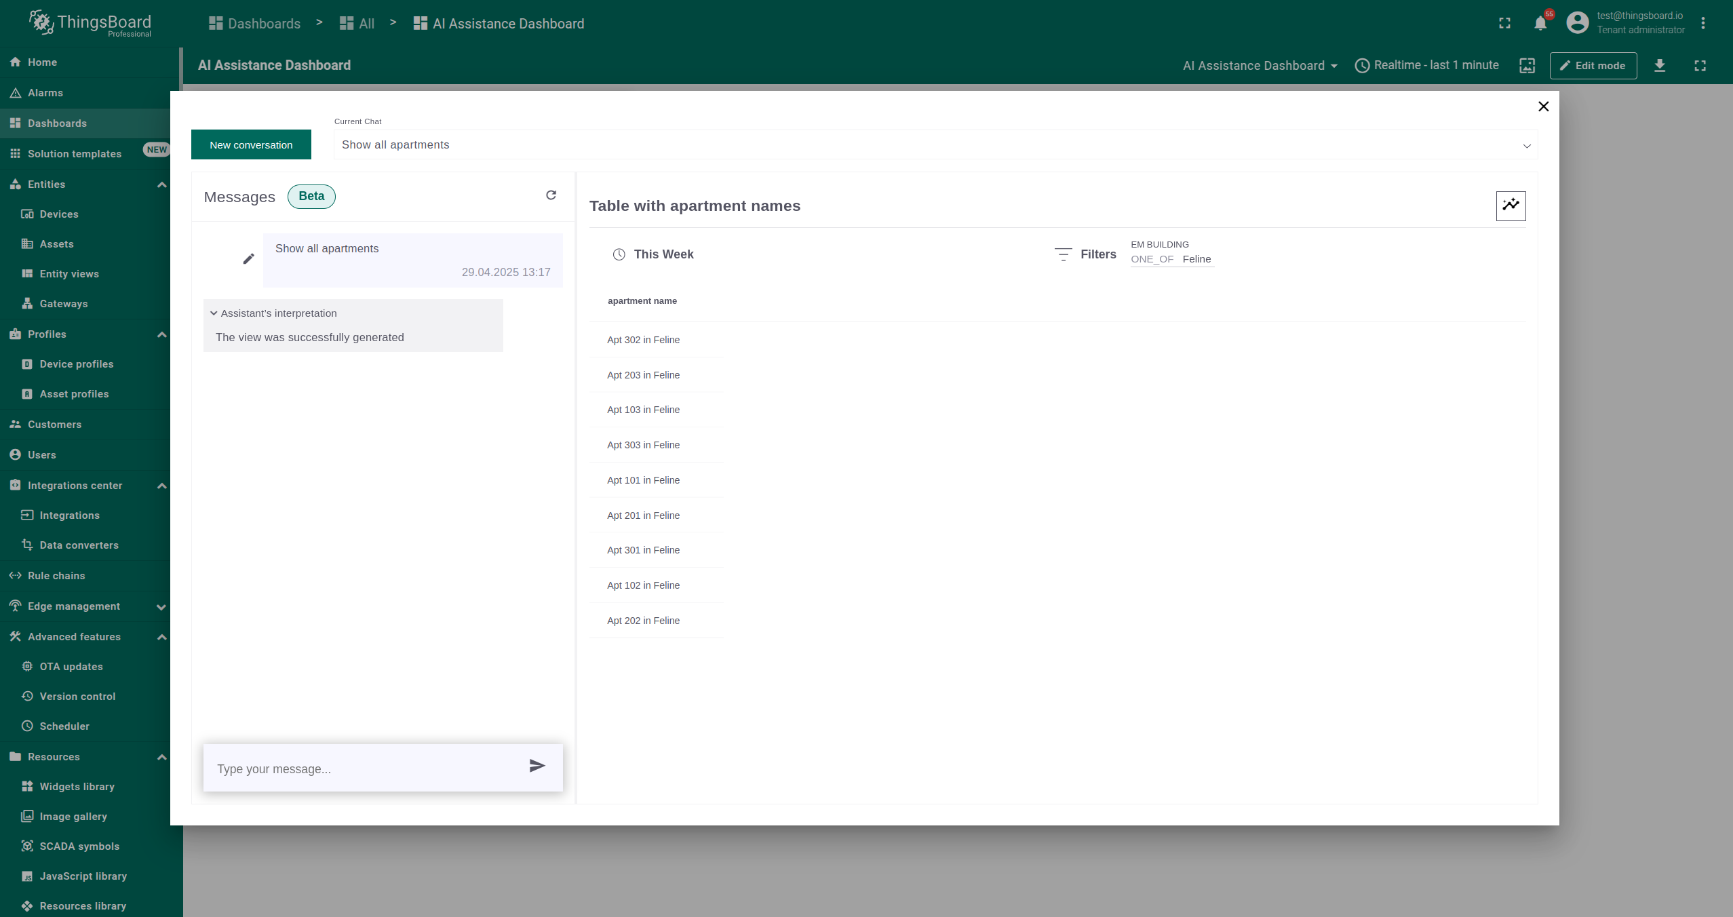
Task: Collapse the Entities sidebar group
Action: (x=161, y=184)
